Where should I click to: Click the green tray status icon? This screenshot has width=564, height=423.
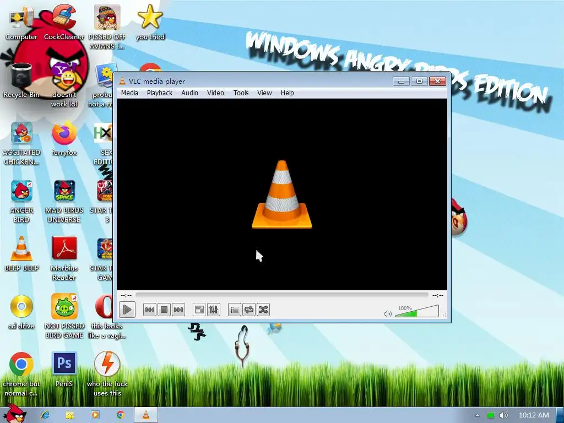pos(490,415)
